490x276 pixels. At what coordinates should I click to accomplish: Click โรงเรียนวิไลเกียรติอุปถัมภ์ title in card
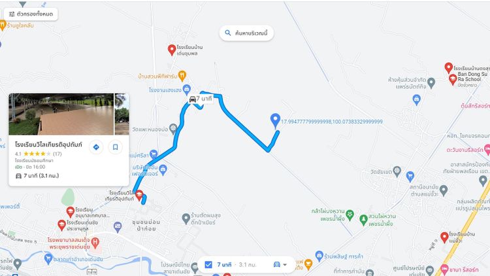pyautogui.click(x=48, y=145)
